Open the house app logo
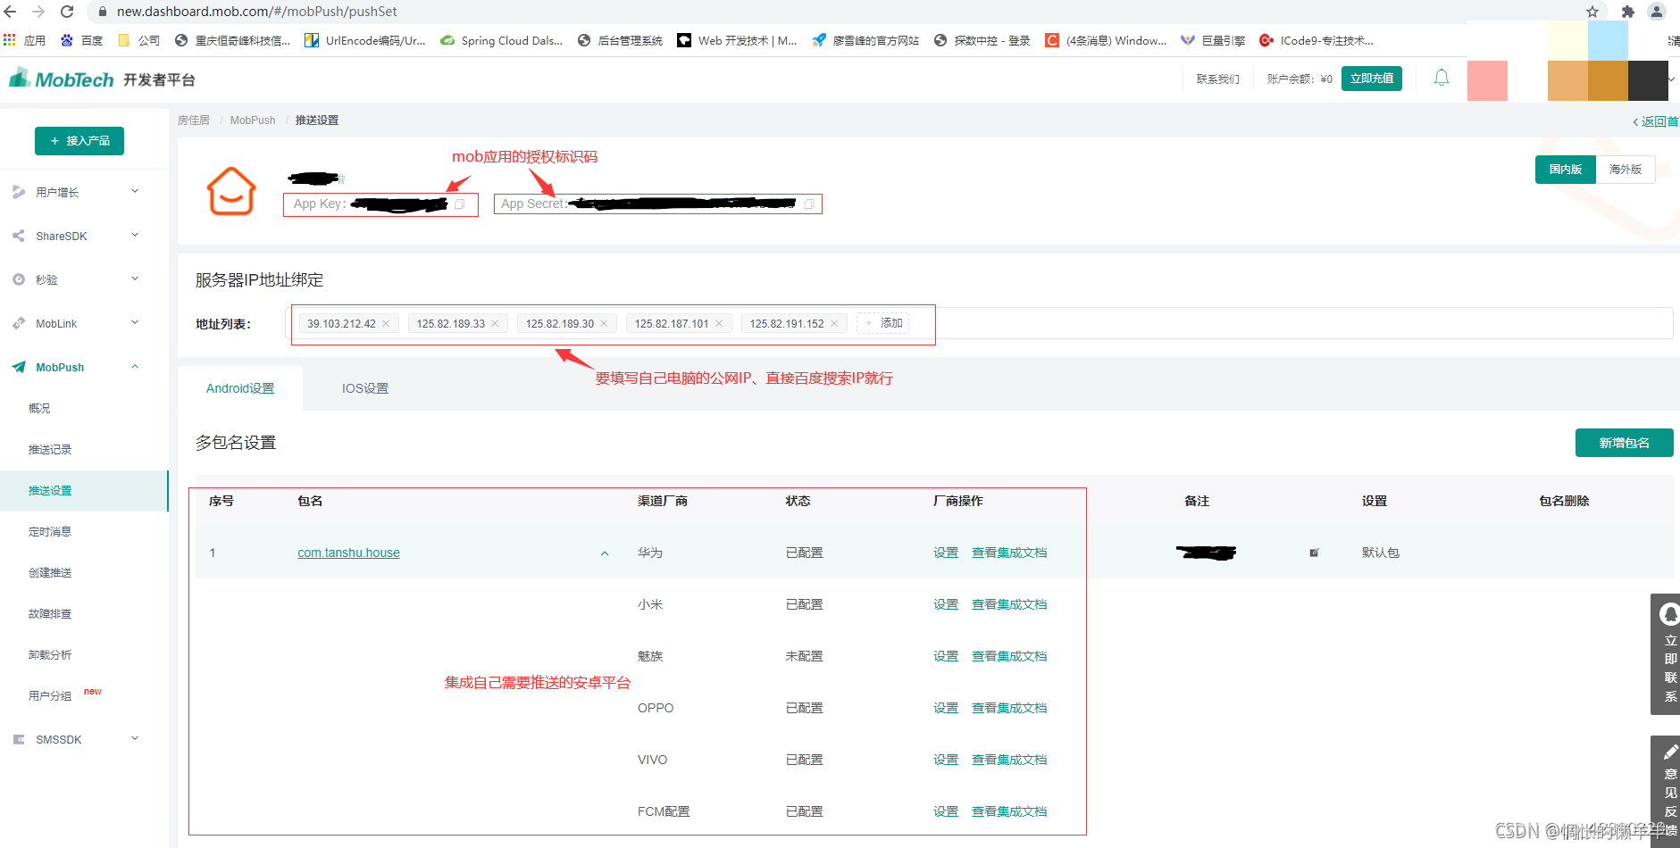 [231, 191]
